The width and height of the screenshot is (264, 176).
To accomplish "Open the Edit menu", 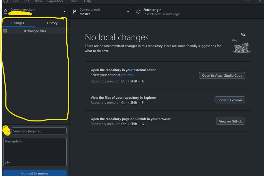I will point(26,1).
